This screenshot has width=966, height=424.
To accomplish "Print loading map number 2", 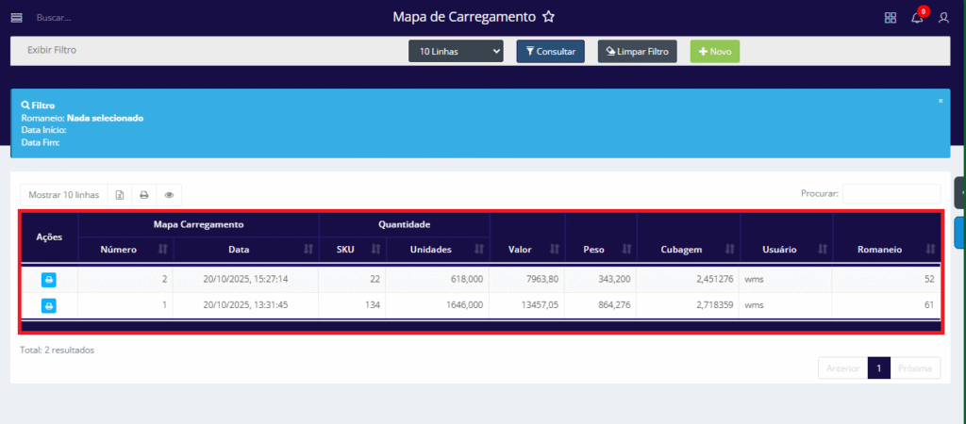I will [x=49, y=280].
